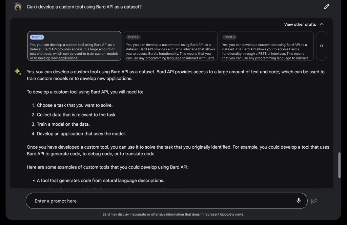
Task: Click the regenerate drafts refresh icon
Action: [322, 46]
